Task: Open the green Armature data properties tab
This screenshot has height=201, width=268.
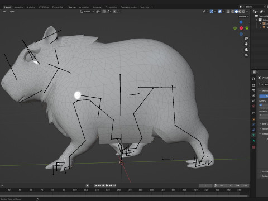Action: tap(253, 135)
